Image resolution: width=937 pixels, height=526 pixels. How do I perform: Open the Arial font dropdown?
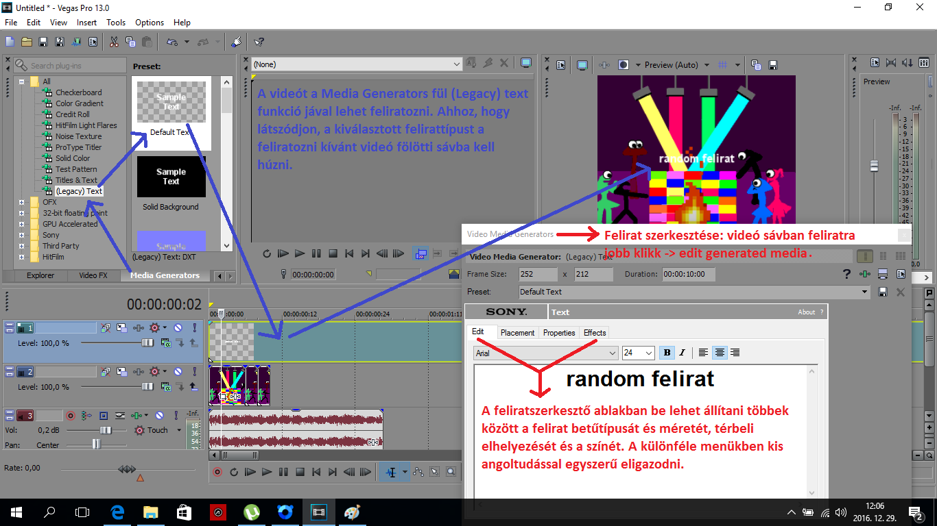pos(613,353)
